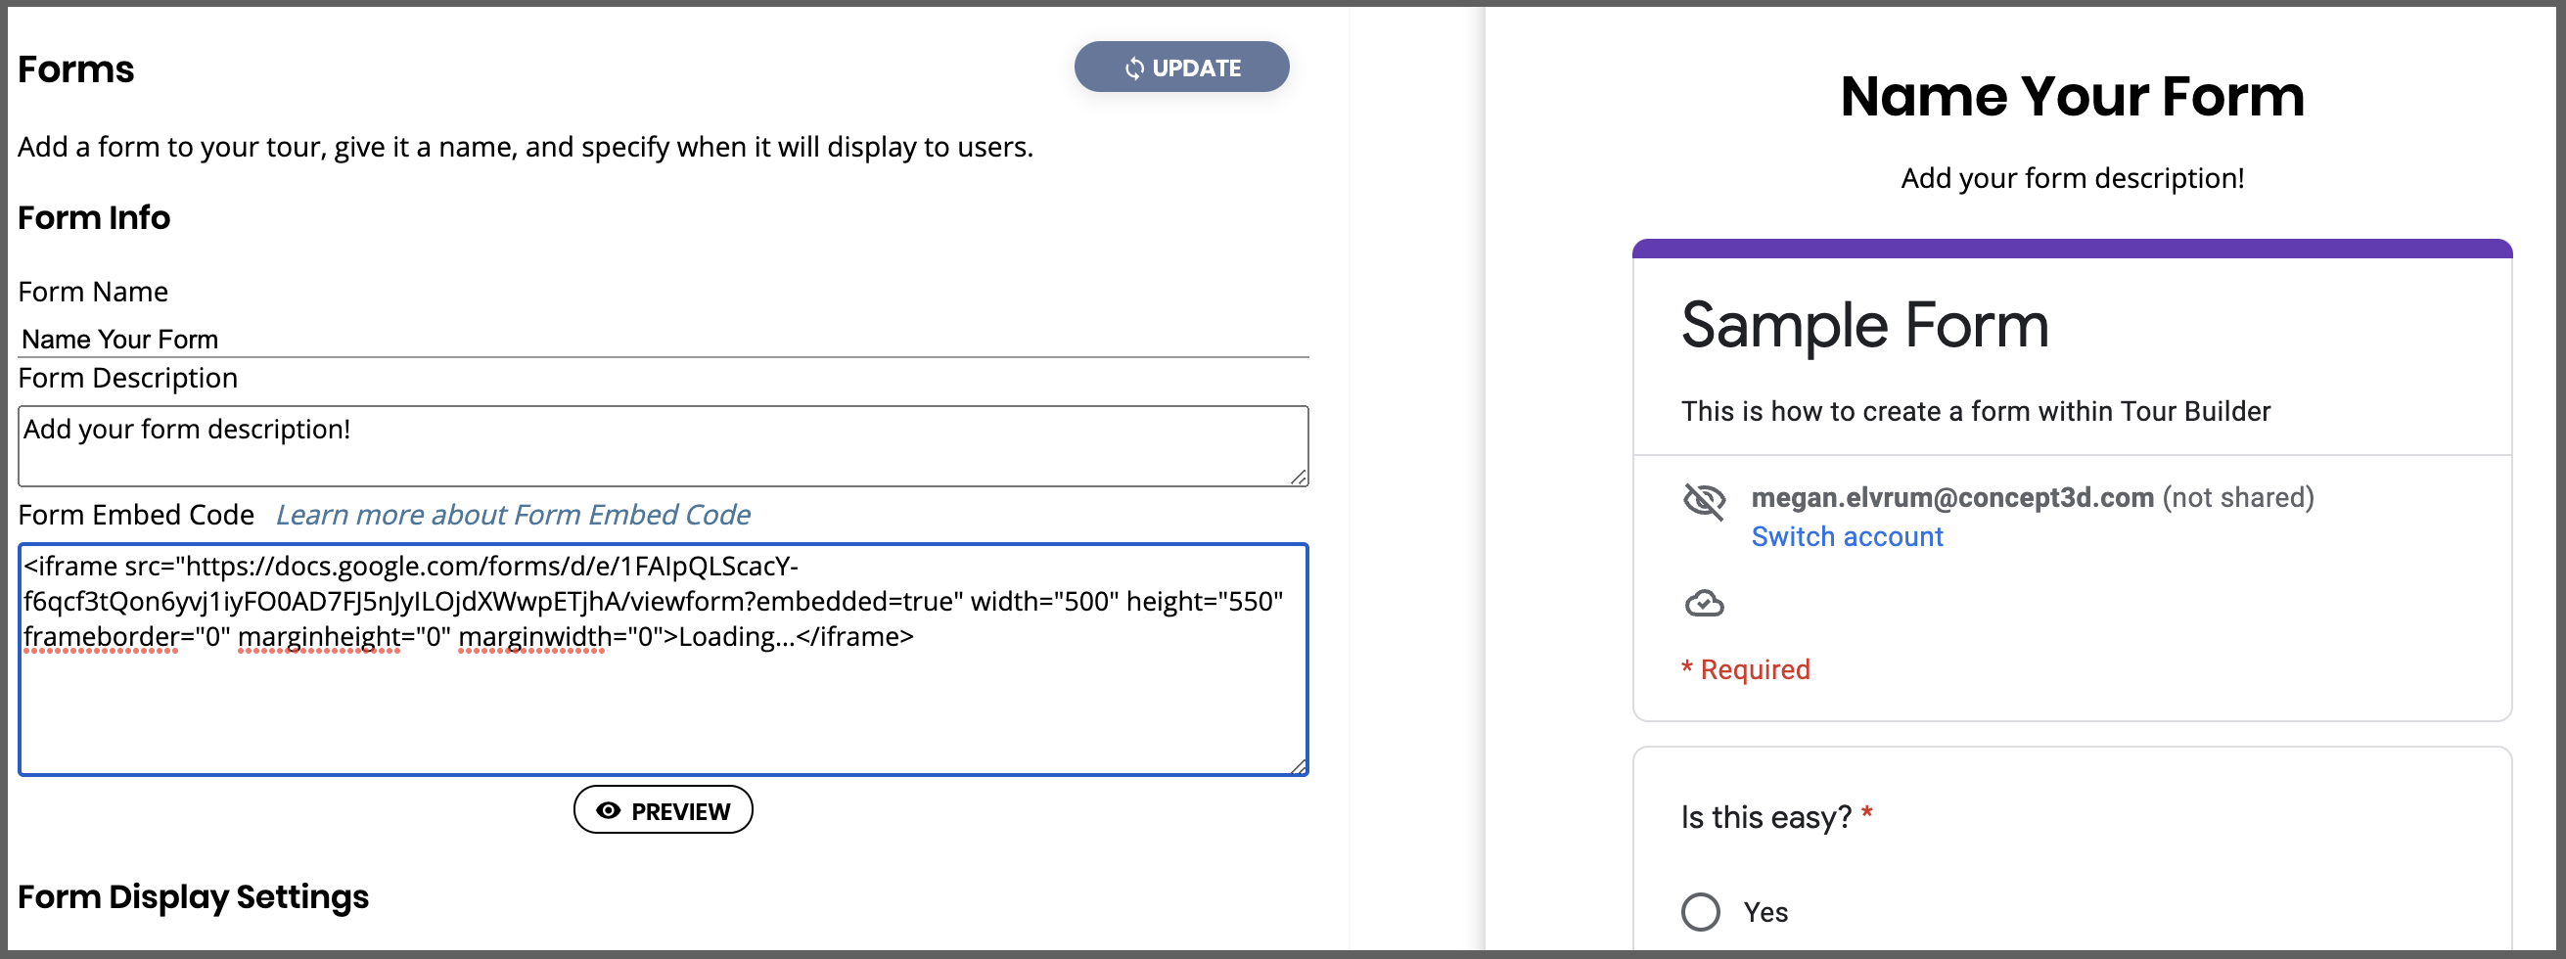
Task: Click the crossed-out eye not-shared icon
Action: [1705, 500]
